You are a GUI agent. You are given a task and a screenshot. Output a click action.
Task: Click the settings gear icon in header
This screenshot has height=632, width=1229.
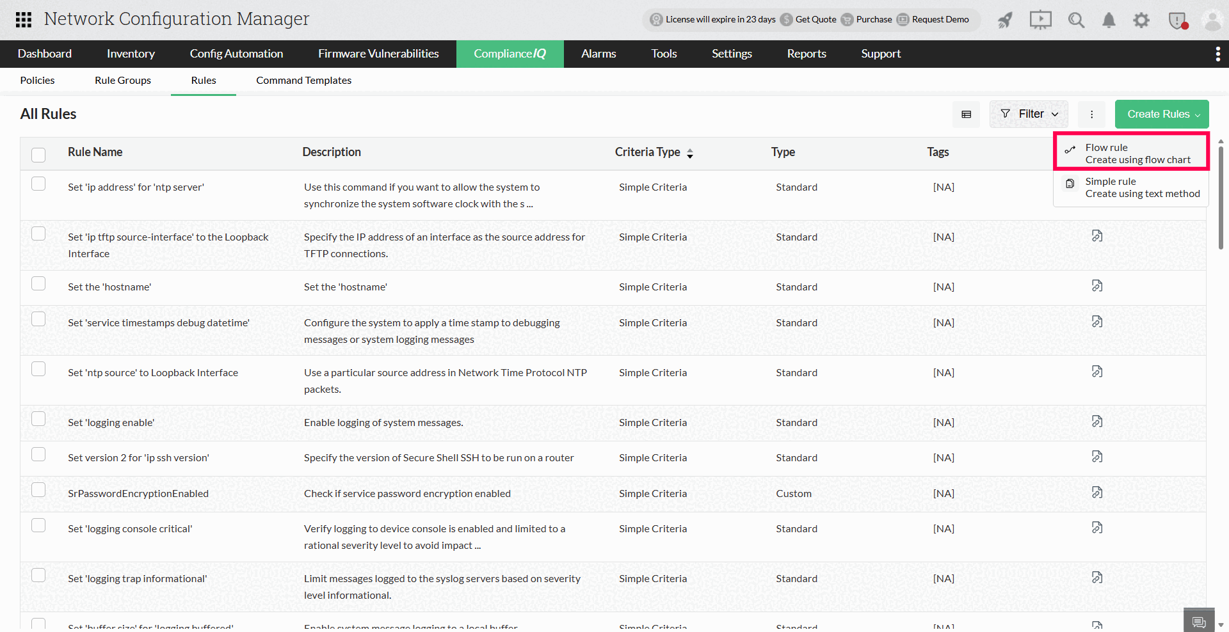pos(1141,20)
